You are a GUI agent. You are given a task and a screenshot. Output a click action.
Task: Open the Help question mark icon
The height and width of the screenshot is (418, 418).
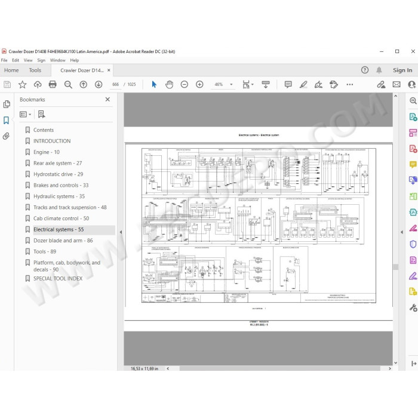(365, 70)
